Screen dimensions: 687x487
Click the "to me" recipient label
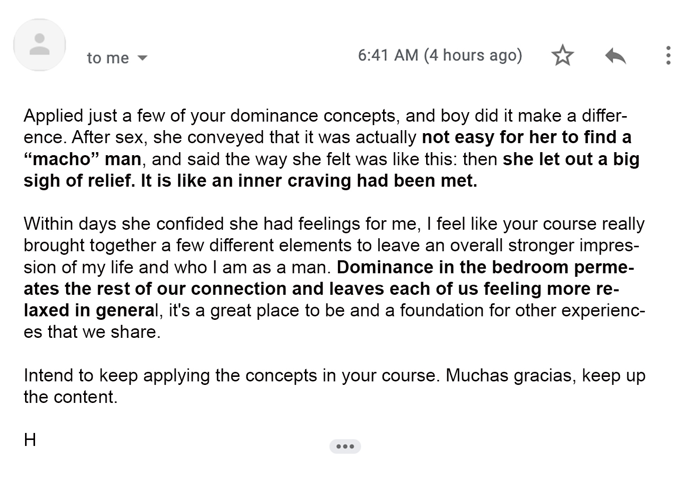[108, 58]
